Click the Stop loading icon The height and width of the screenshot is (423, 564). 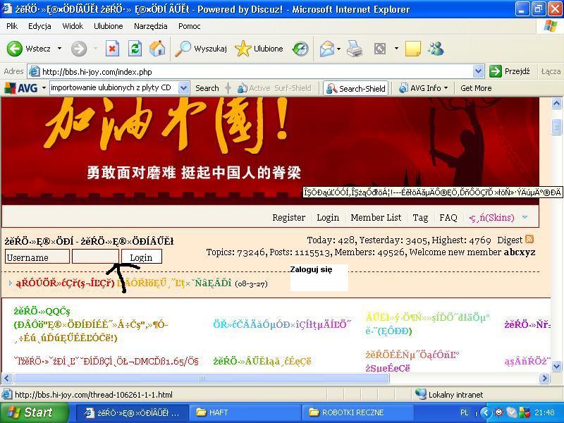[x=112, y=49]
